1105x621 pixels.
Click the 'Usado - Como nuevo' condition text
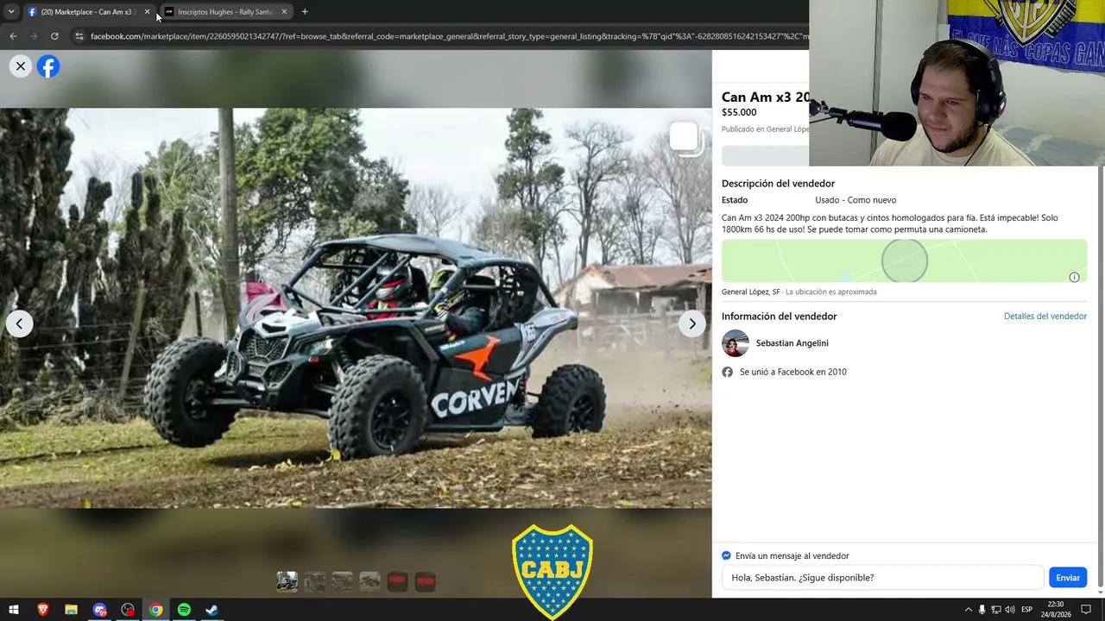856,200
